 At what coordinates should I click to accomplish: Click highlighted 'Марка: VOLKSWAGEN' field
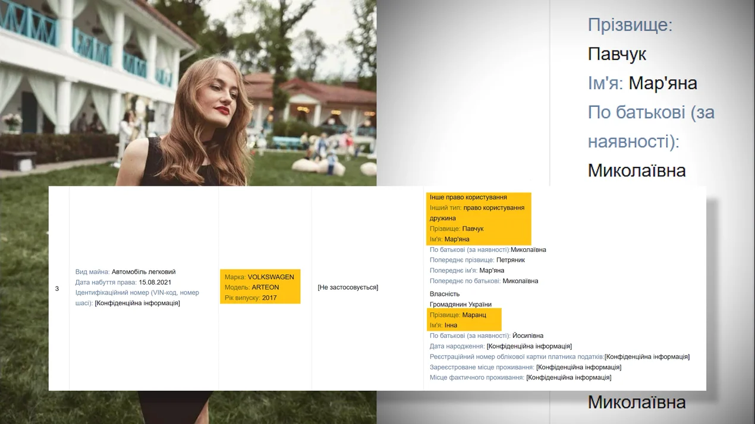(259, 277)
